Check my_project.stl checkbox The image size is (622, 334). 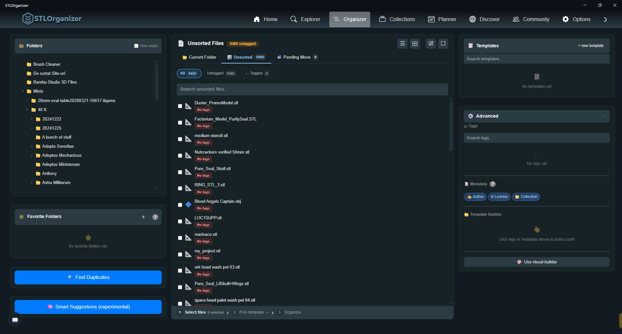coord(180,255)
